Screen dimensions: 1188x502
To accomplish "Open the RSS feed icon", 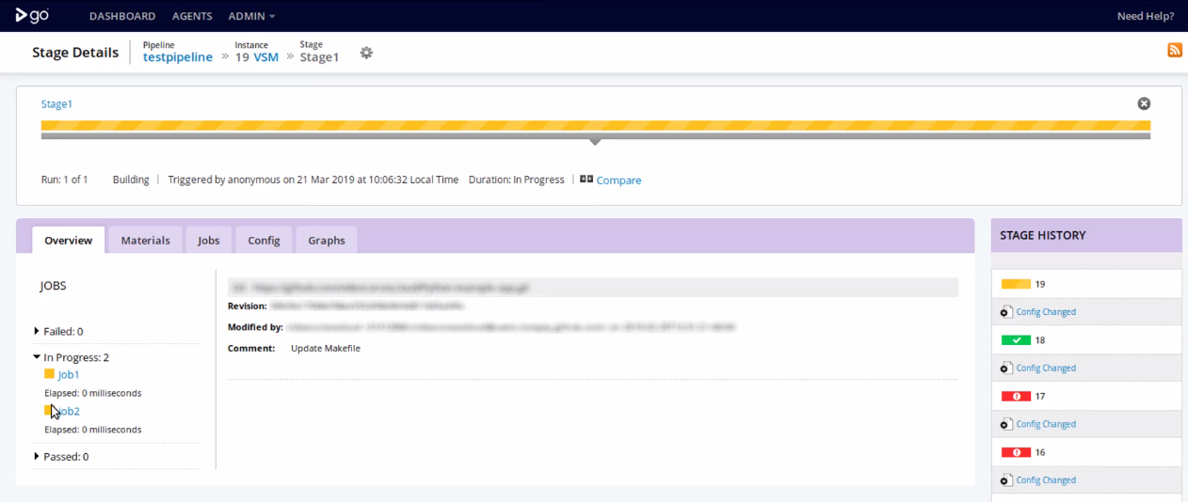I will click(x=1174, y=50).
